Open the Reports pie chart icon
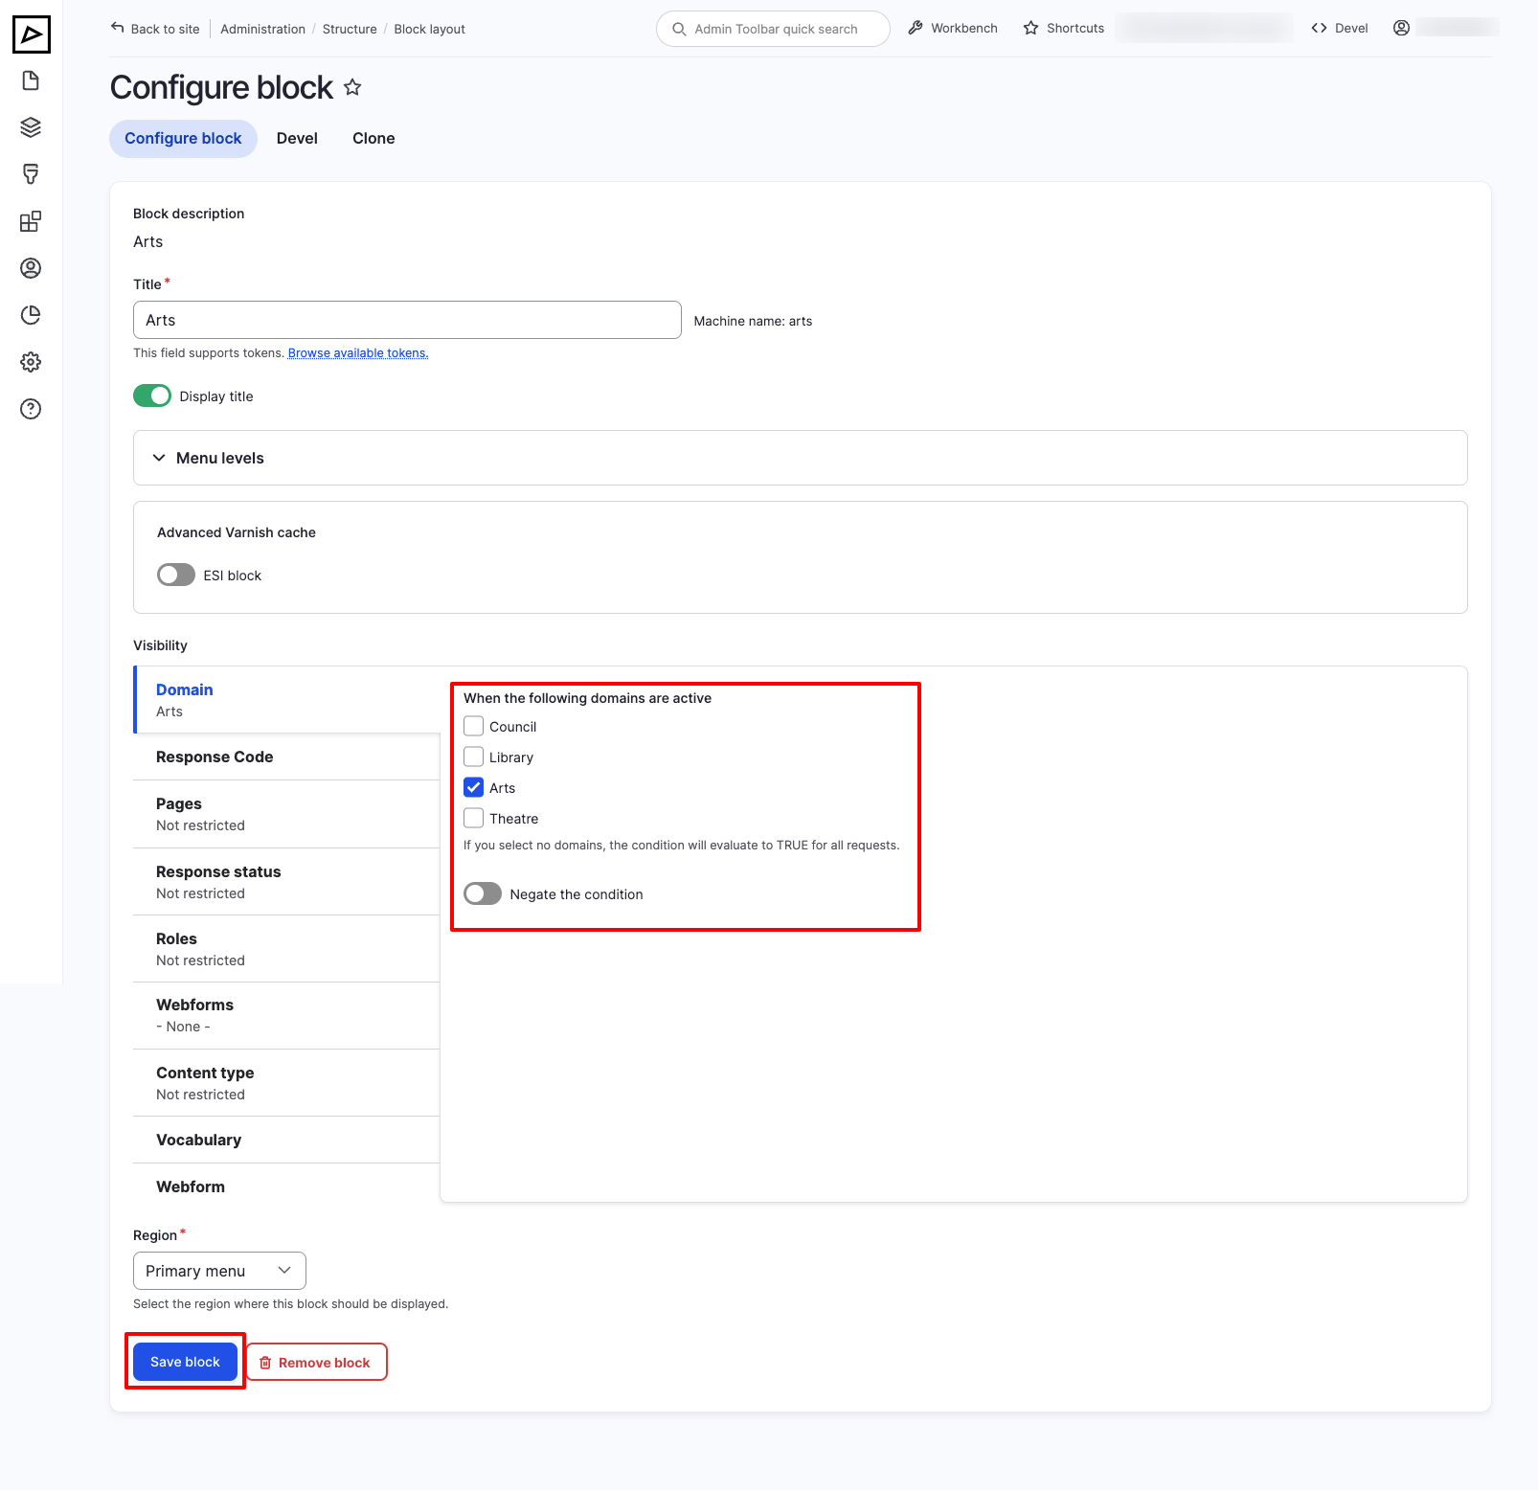Viewport: 1538px width, 1491px height. [x=31, y=315]
